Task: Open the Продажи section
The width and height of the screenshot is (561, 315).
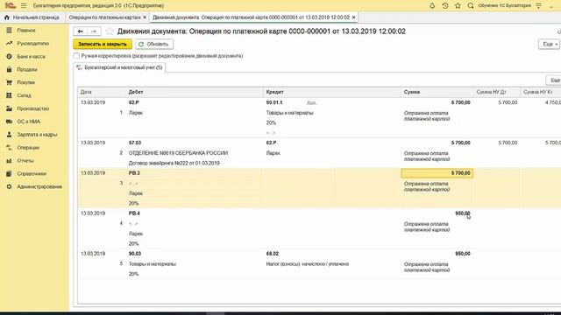Action: (27, 69)
